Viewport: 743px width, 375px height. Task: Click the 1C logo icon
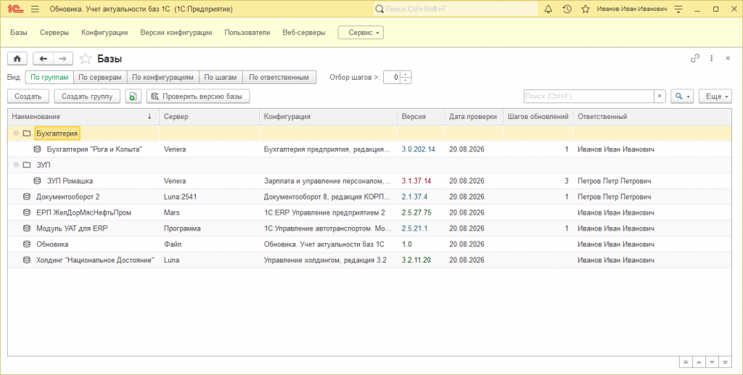[15, 9]
